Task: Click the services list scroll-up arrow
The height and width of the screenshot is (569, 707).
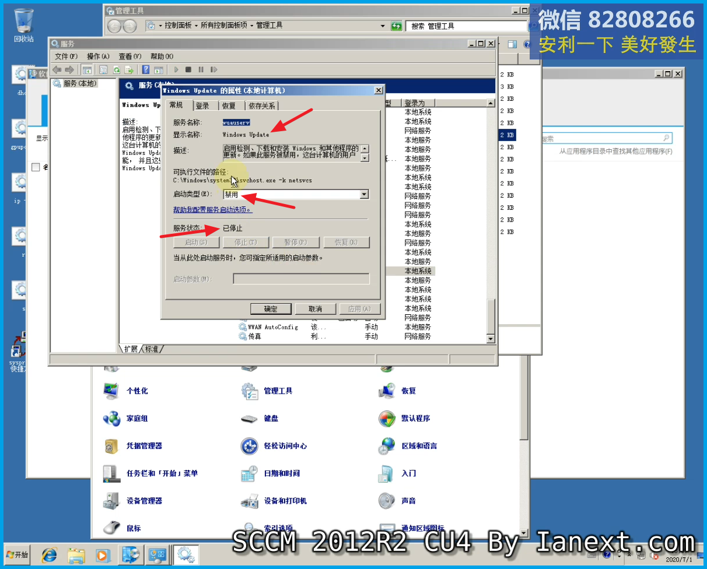Action: pyautogui.click(x=490, y=102)
